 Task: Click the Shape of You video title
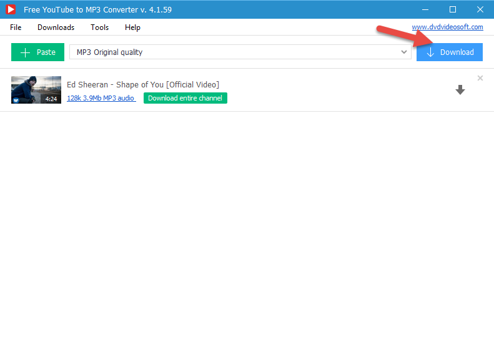pos(143,85)
